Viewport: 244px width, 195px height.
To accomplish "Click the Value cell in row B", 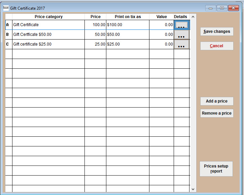I will [162, 35].
